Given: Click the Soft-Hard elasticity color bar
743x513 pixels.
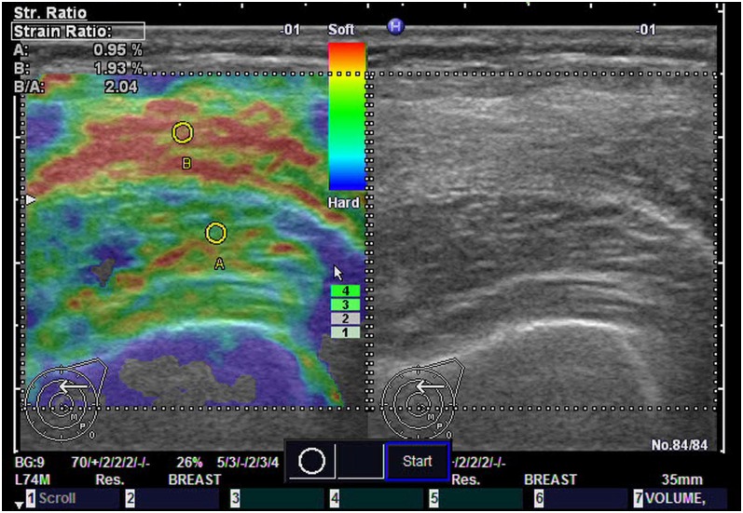Looking at the screenshot, I should tap(347, 116).
